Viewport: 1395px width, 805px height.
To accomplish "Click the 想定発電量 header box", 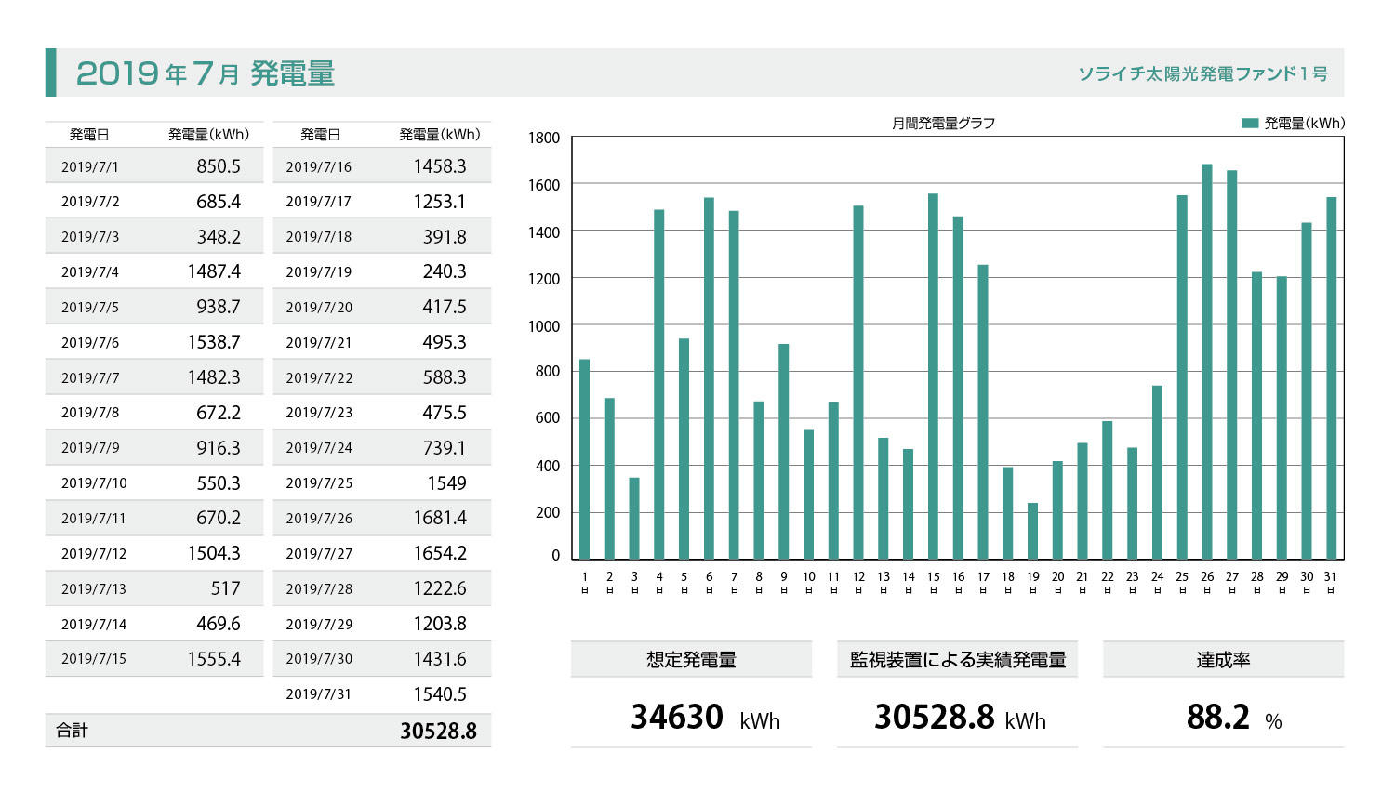I will tap(691, 660).
